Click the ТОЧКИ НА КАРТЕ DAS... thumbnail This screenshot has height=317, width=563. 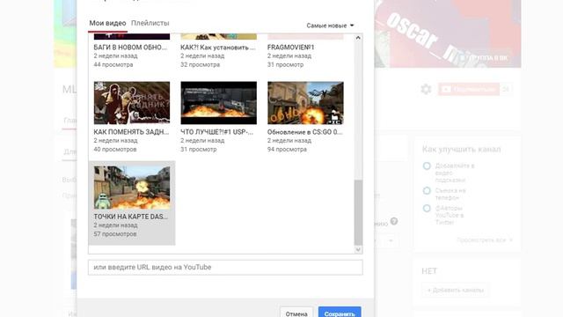tap(132, 188)
